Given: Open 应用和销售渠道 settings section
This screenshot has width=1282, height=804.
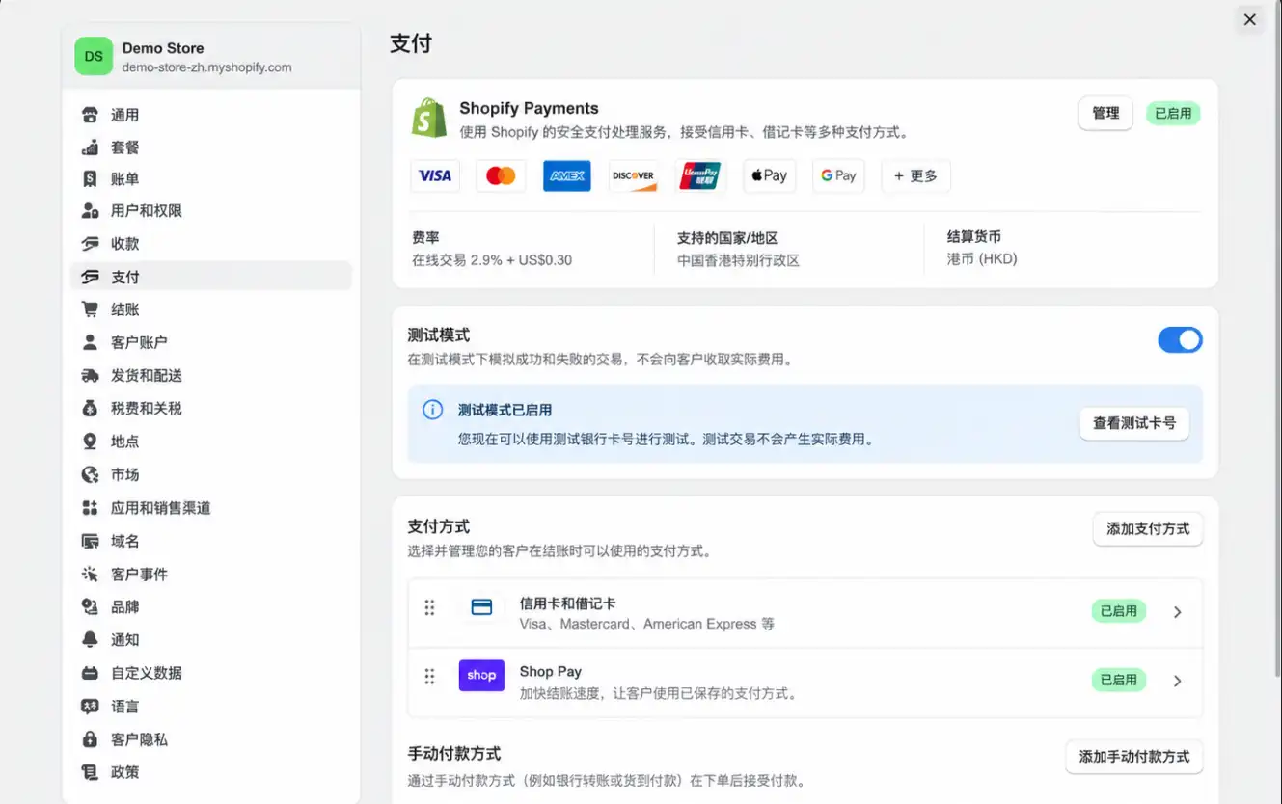Looking at the screenshot, I should point(211,507).
